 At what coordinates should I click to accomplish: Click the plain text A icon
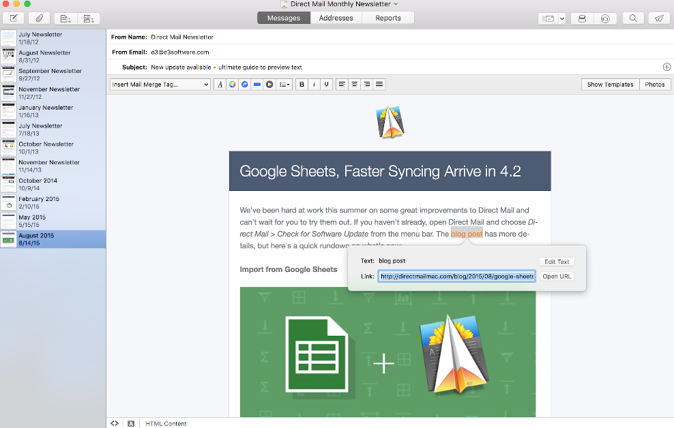tap(131, 424)
